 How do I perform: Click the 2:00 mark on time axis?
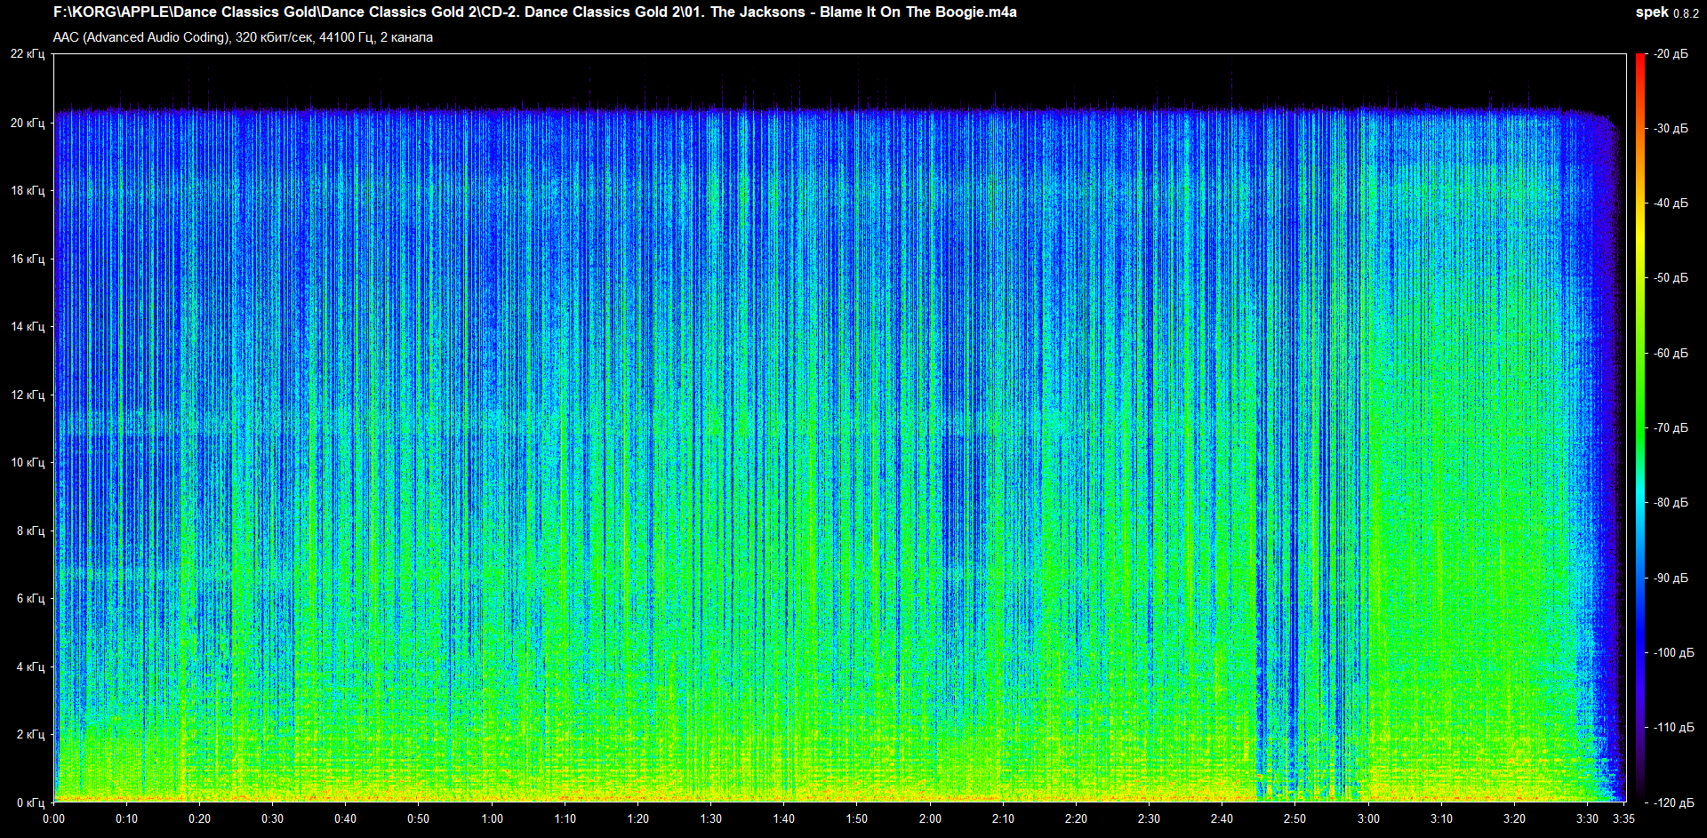930,818
